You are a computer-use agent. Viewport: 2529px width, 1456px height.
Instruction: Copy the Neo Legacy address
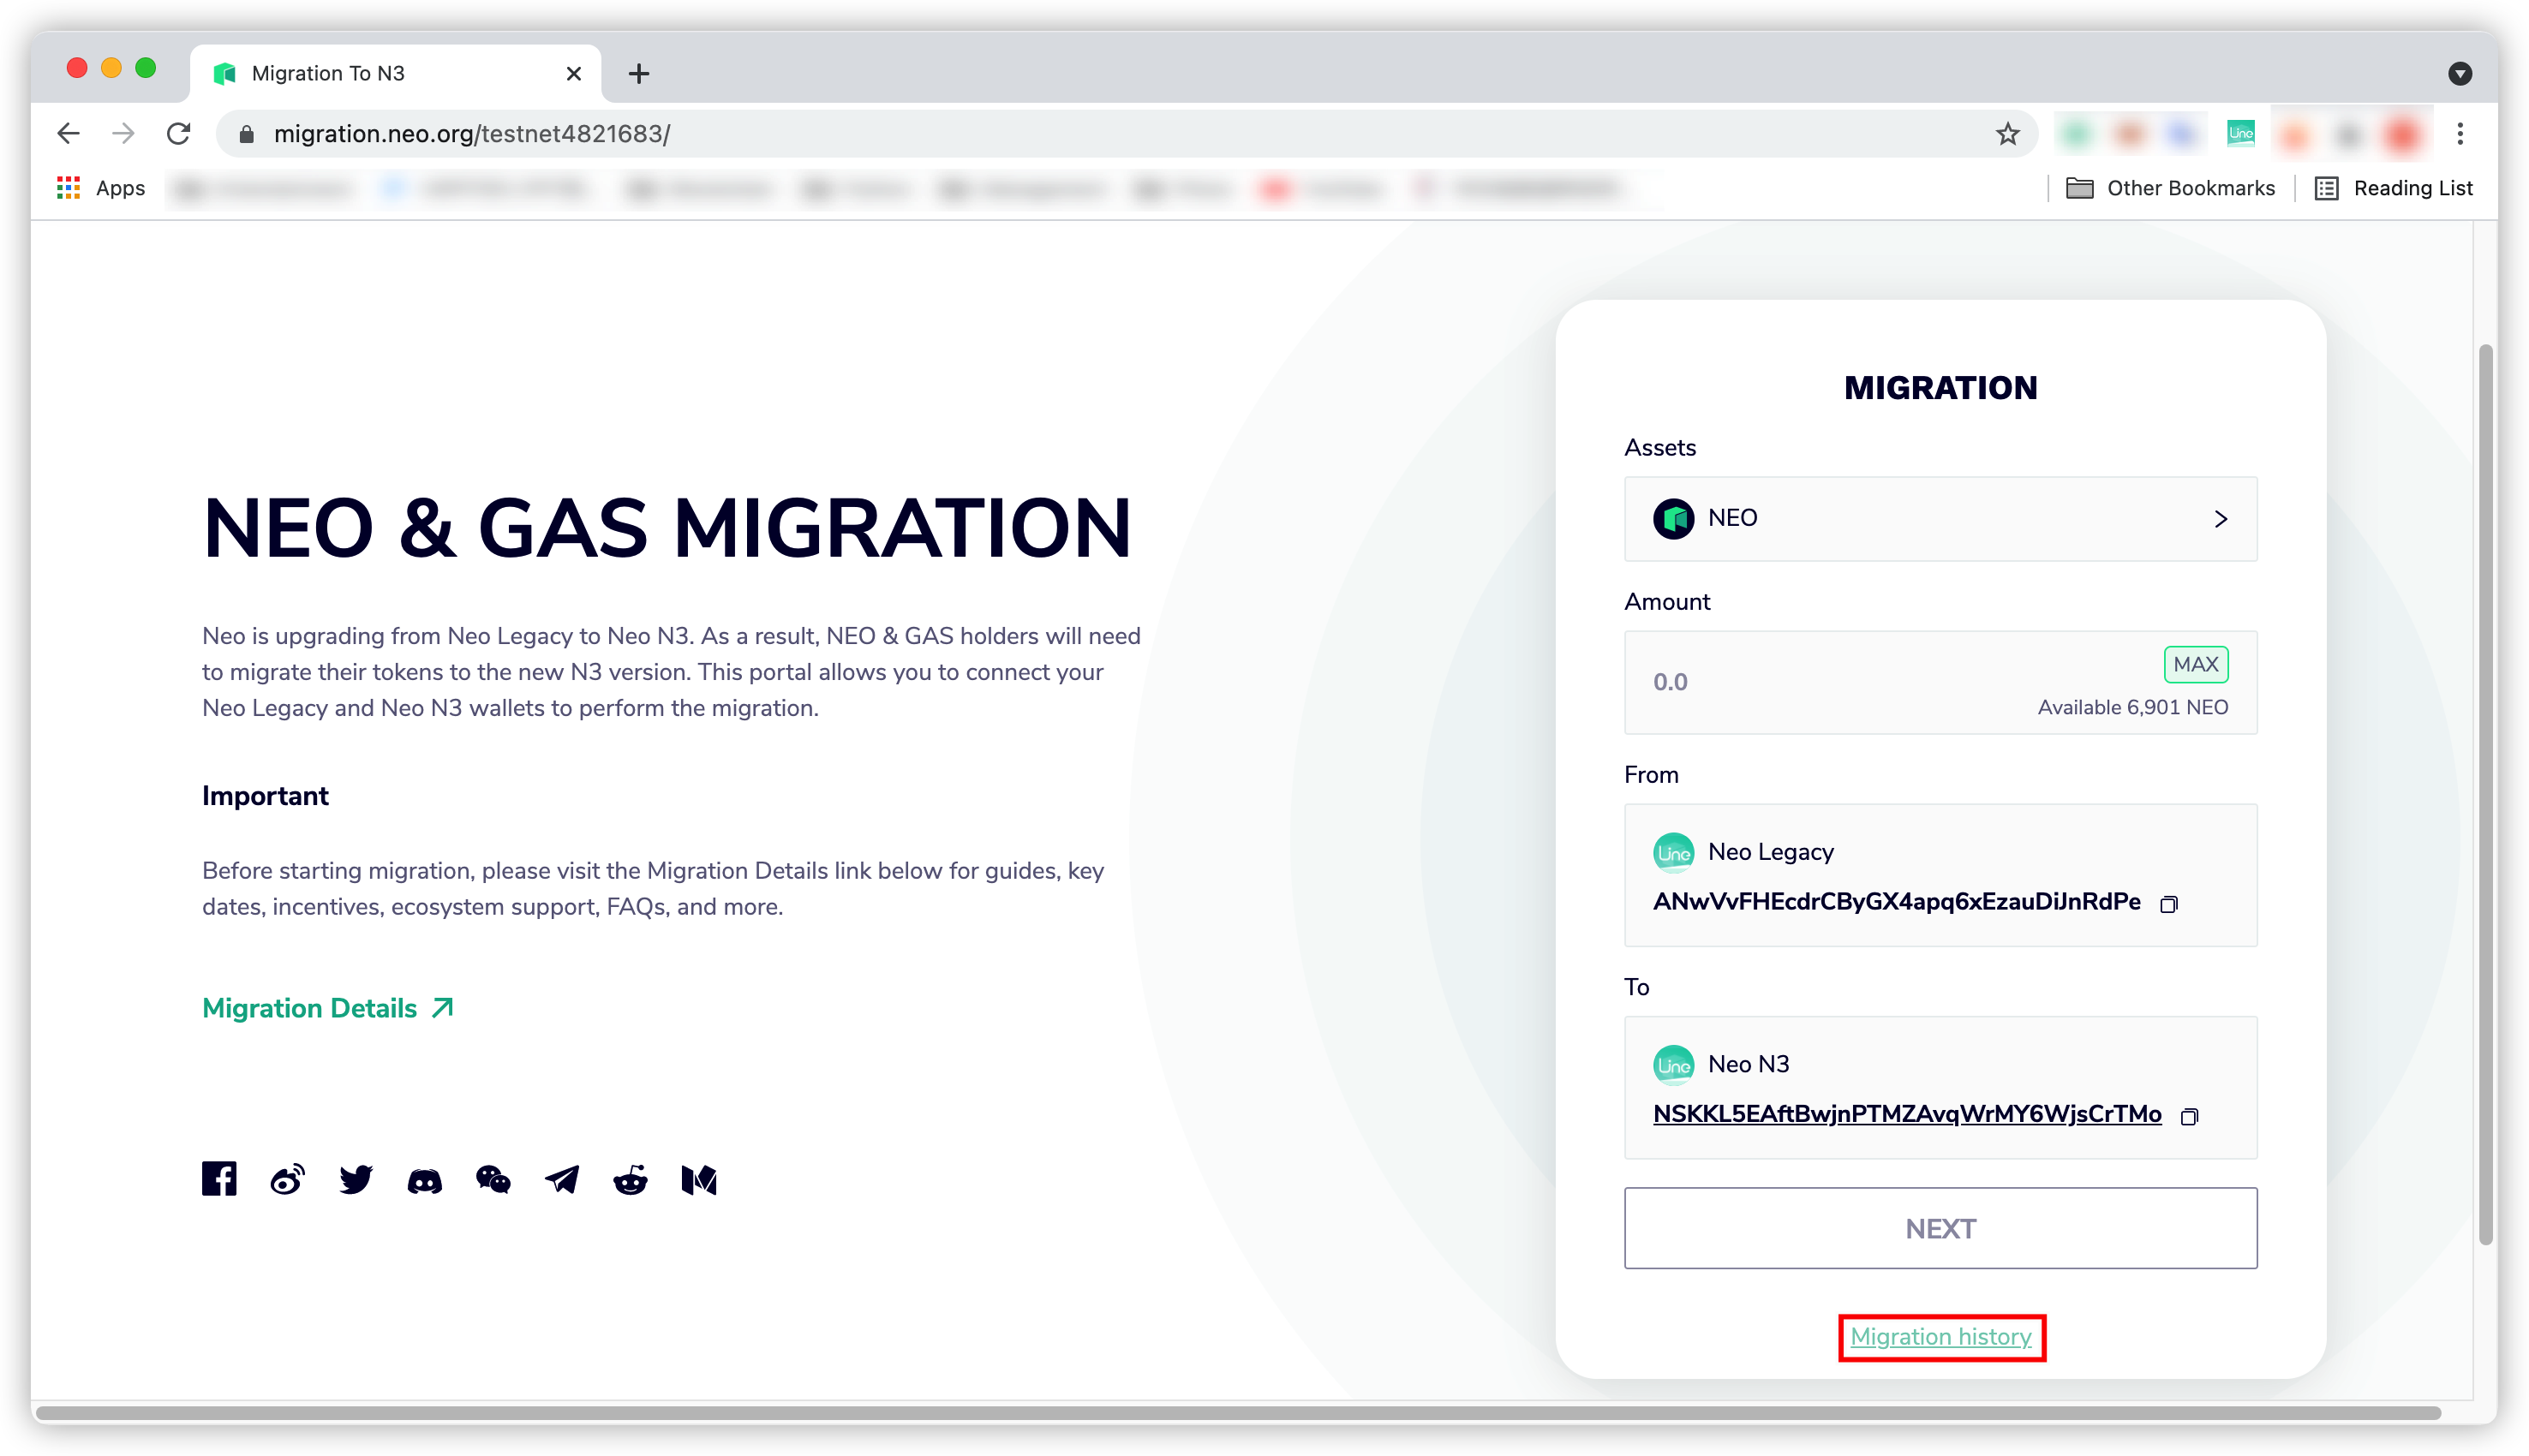(x=2168, y=904)
